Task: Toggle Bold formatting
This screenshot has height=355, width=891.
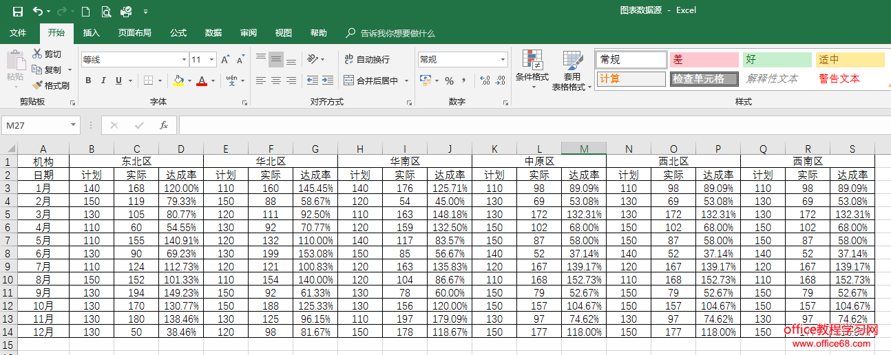Action: (x=88, y=80)
